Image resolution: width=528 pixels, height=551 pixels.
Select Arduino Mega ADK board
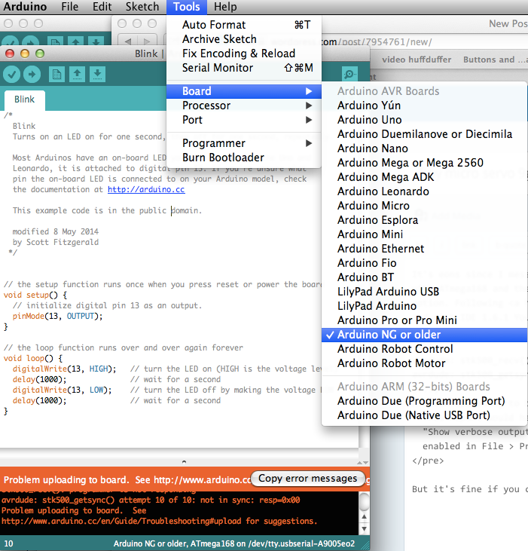coord(424,177)
